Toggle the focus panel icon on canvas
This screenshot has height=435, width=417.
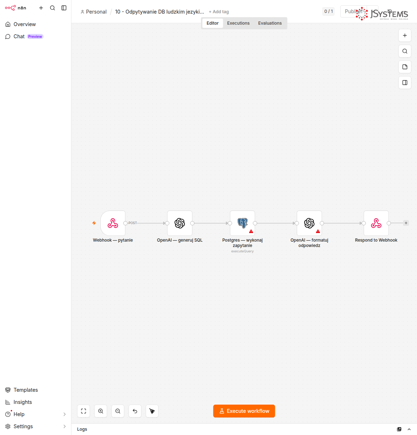pos(405,83)
